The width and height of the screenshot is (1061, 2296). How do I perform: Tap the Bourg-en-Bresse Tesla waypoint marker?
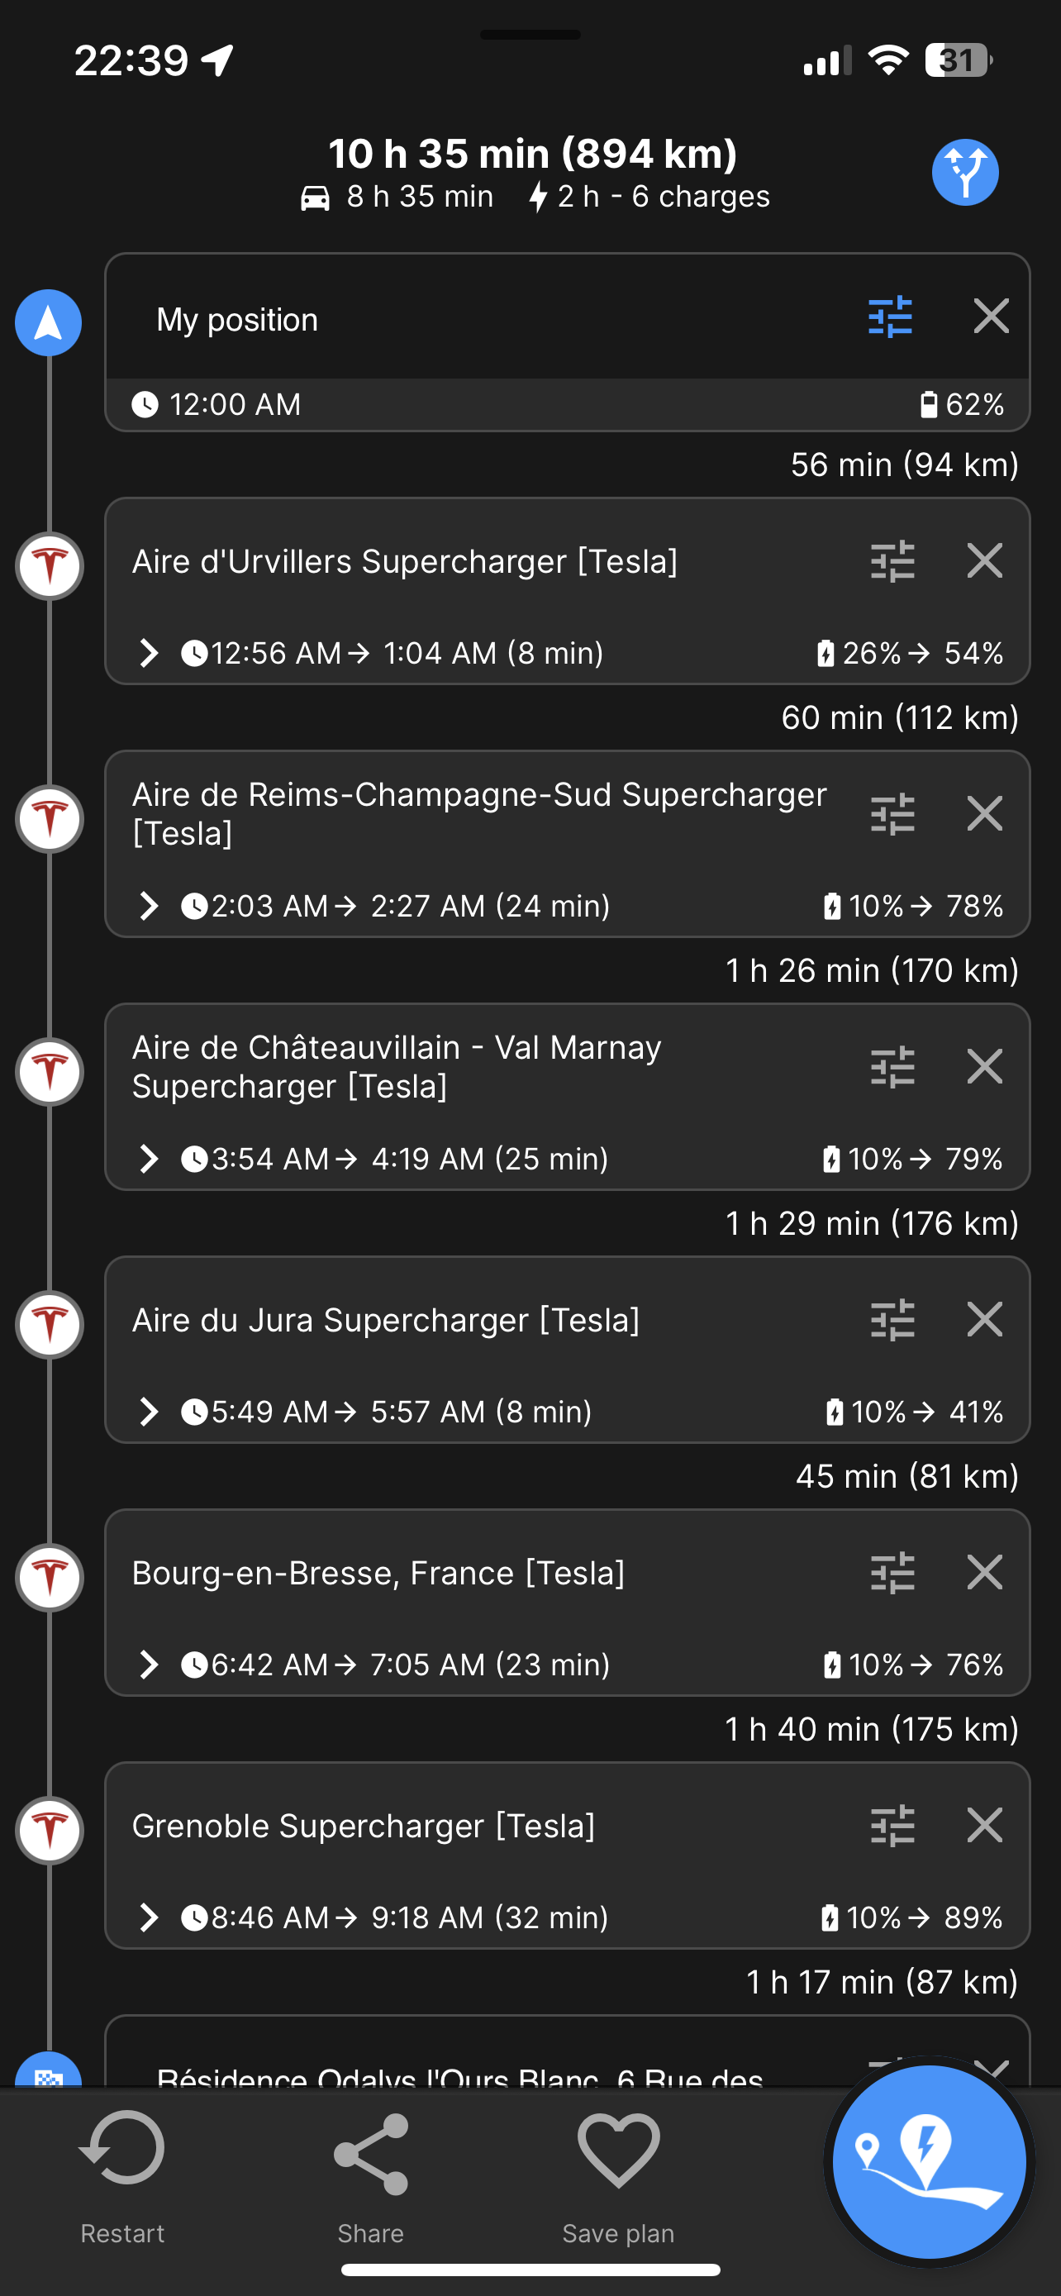[x=50, y=1578]
